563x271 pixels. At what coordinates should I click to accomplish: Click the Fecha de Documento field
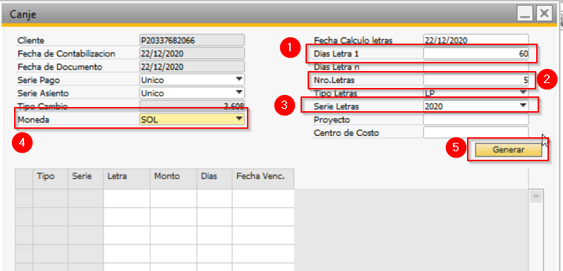point(192,67)
